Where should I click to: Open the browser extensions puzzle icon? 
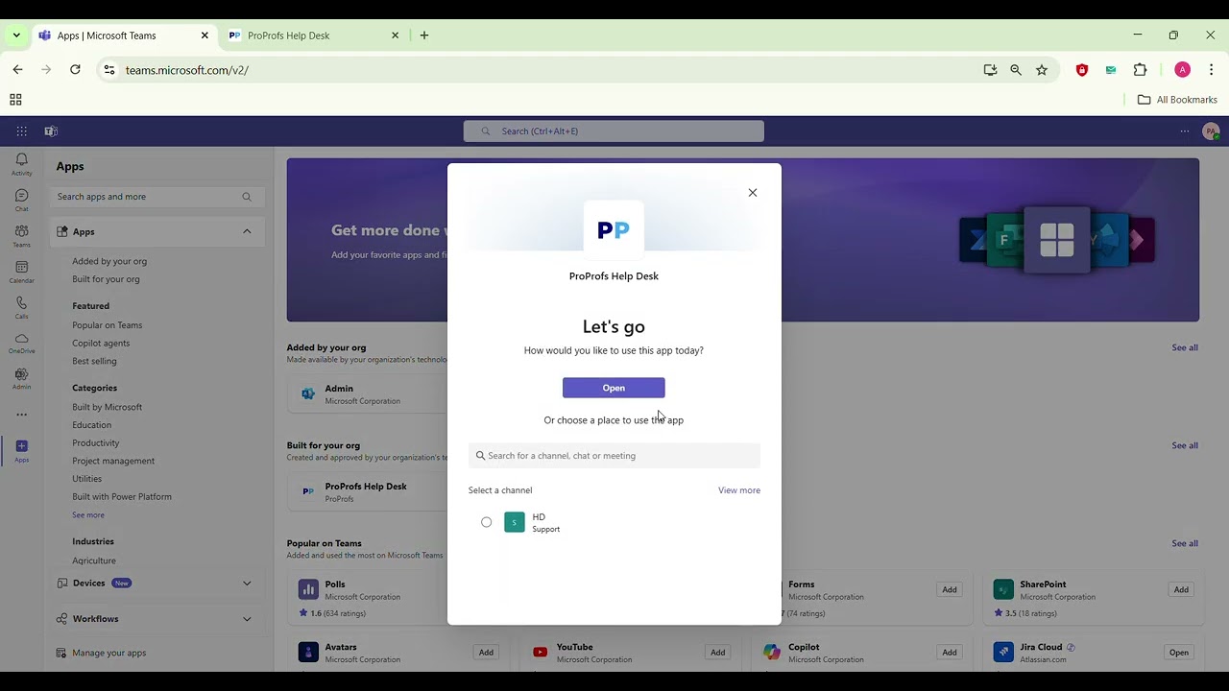1141,70
